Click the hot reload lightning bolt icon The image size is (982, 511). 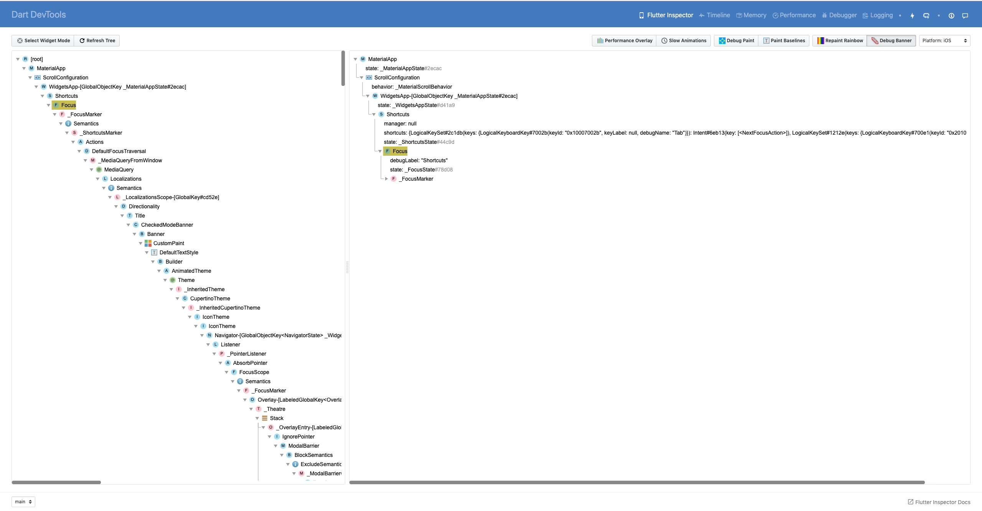912,15
